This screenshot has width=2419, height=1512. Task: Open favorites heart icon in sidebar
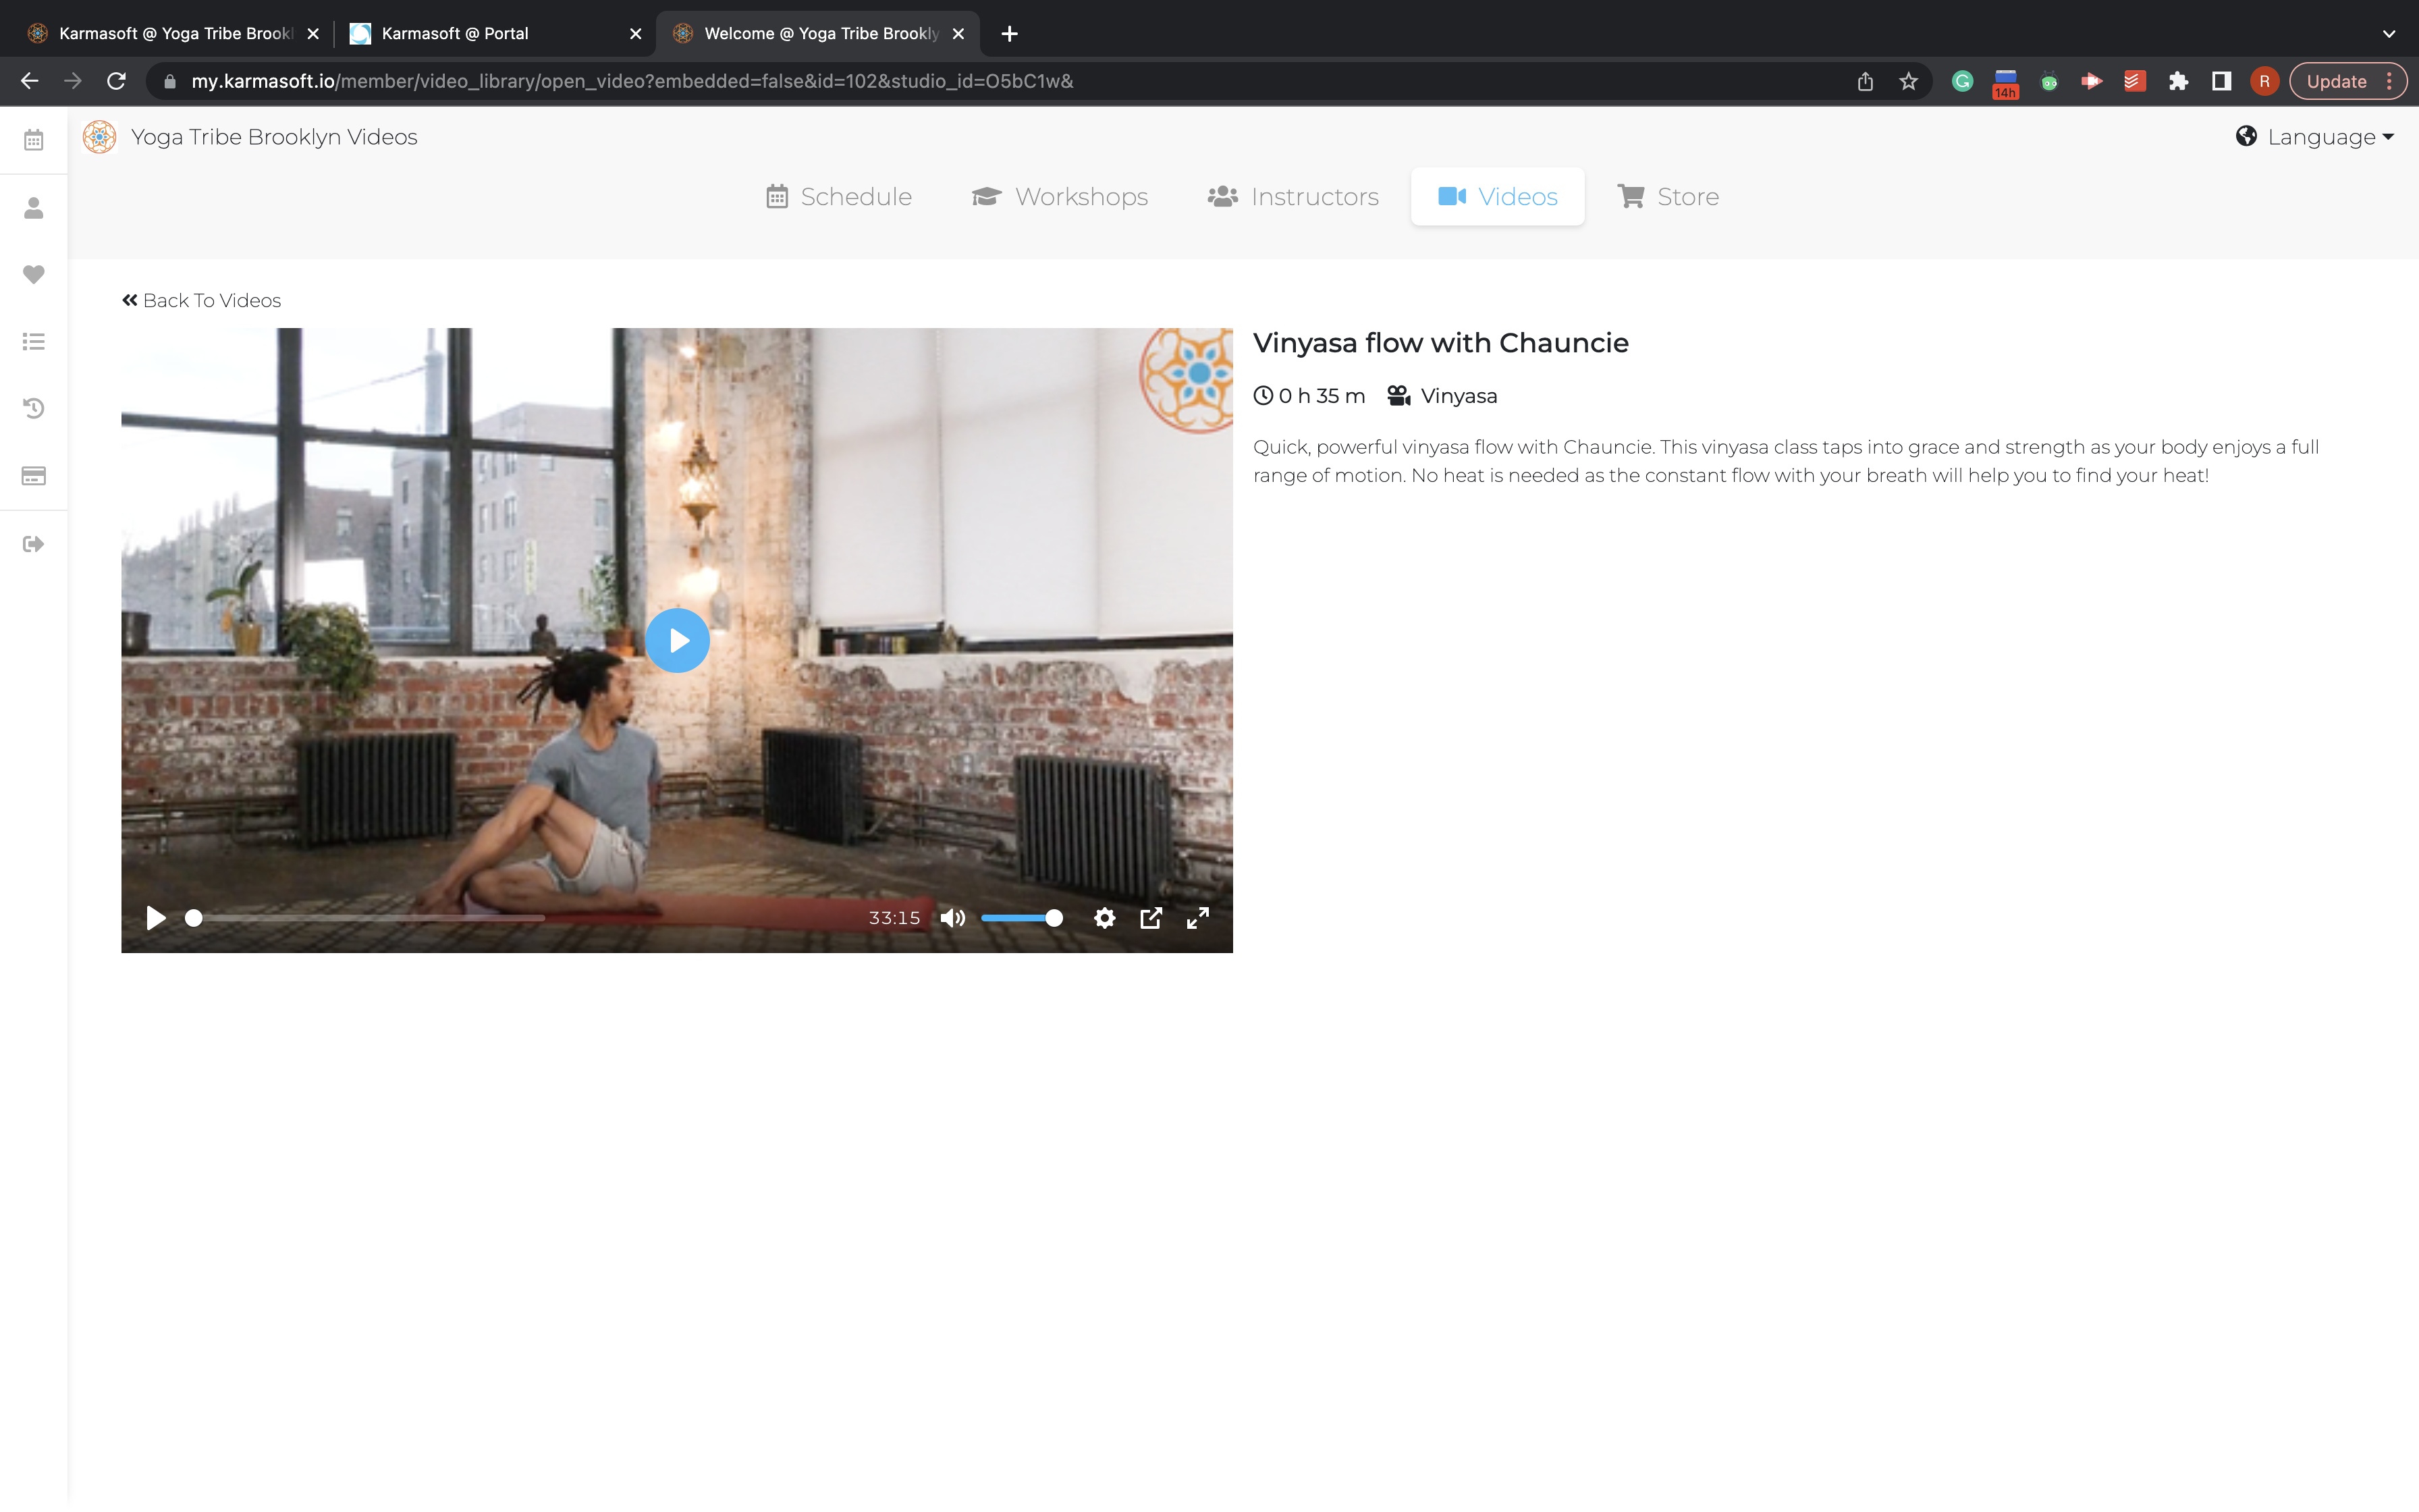coord(33,274)
